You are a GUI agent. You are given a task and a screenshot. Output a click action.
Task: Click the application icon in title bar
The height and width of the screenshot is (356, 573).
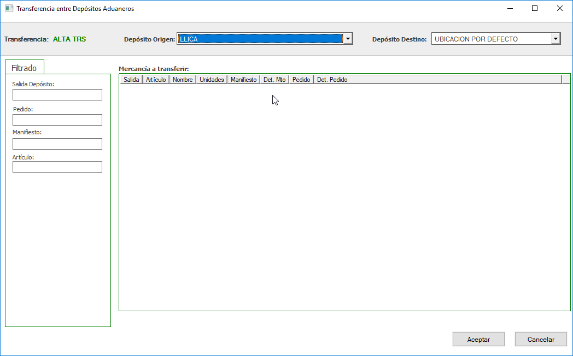(x=9, y=9)
